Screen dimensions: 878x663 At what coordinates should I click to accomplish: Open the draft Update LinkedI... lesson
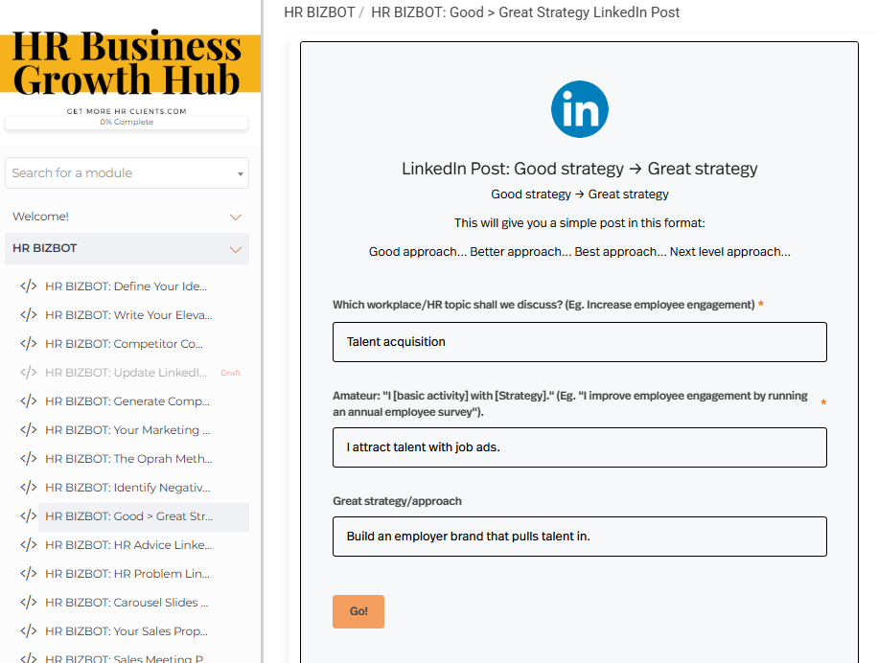click(126, 373)
